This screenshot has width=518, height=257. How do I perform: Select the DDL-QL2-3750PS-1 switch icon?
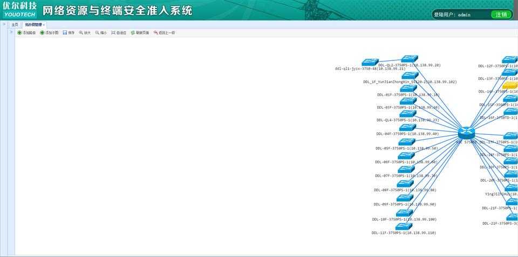pos(410,59)
